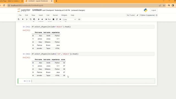Viewport: 176px width, 99px height.
Task: Open the command palette keyboard icon
Action: click(79, 19)
